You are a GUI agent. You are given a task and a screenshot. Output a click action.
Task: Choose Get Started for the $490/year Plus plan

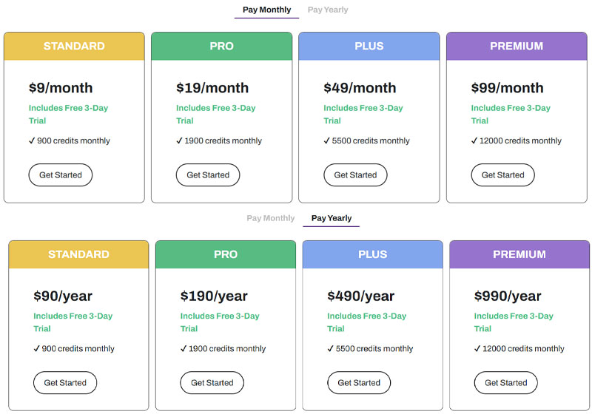(x=359, y=383)
